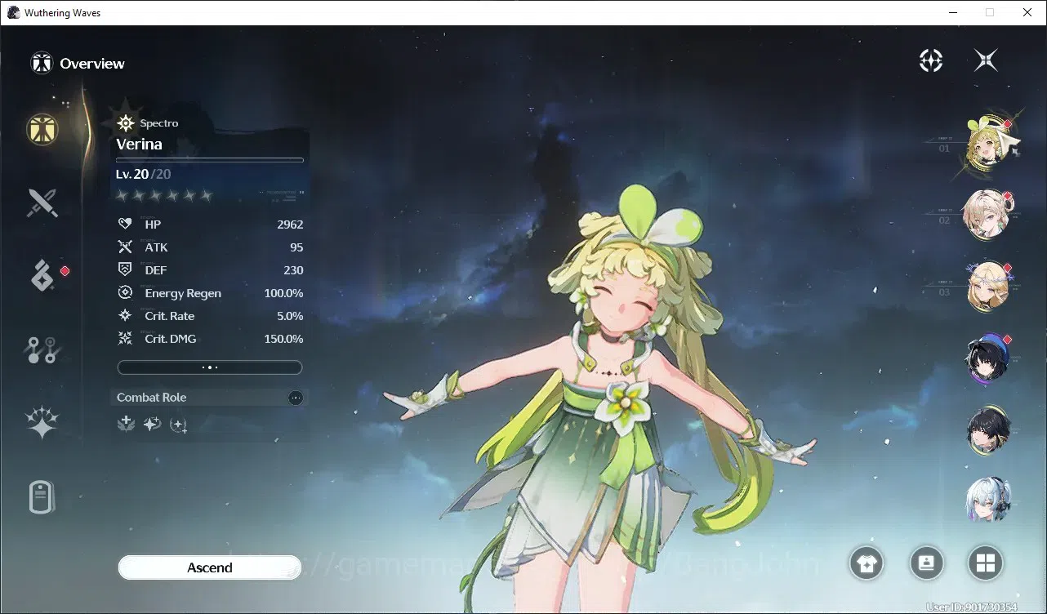Close the resonator menu with the X icon
The image size is (1047, 614).
(986, 60)
